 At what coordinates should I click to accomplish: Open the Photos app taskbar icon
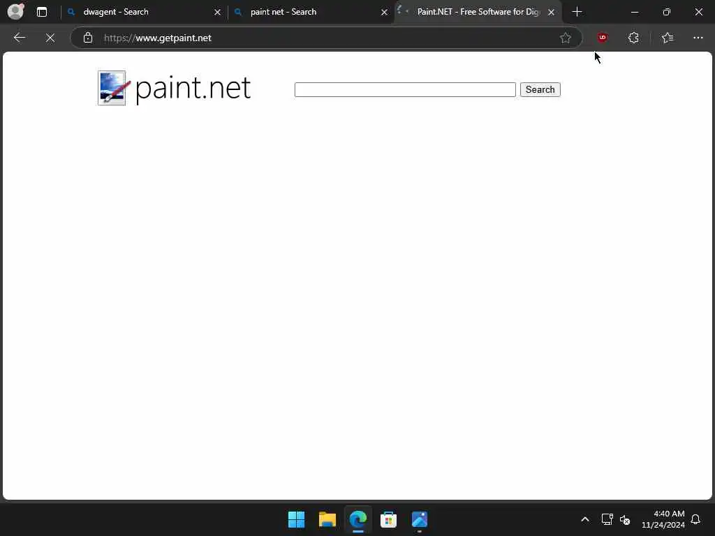tap(420, 519)
